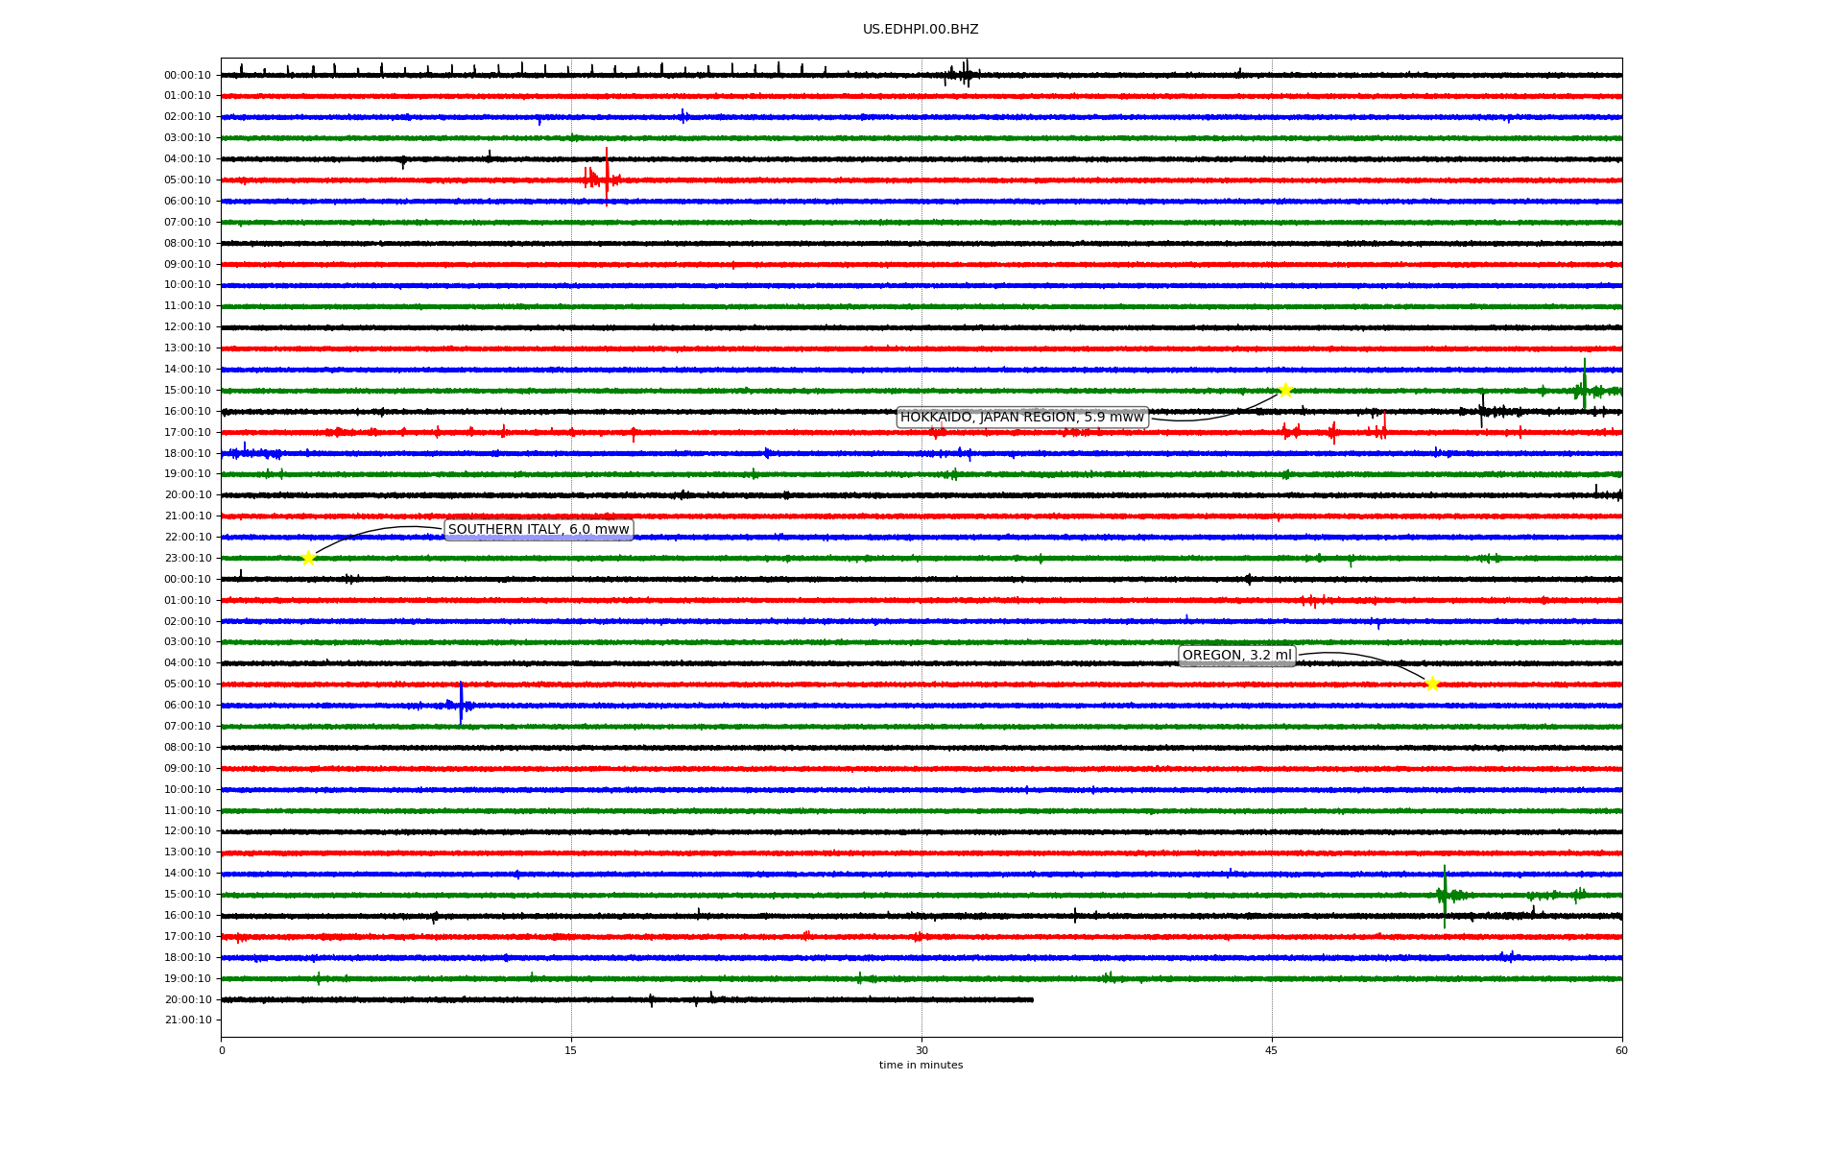Screen dimensions: 1843x1152
Task: Click the SOUTHERN ITALY 6.0 mww label
Action: point(539,529)
